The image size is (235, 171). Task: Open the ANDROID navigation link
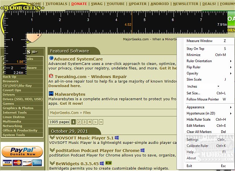159,4
